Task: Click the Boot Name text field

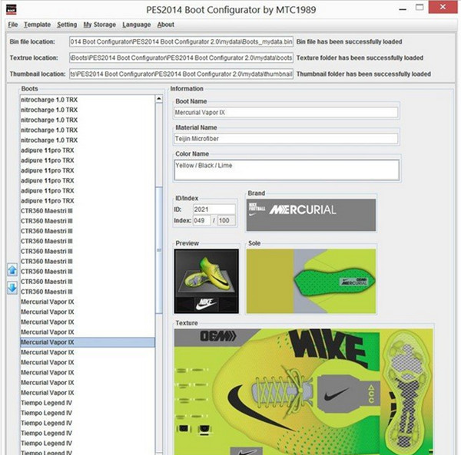Action: pos(286,112)
